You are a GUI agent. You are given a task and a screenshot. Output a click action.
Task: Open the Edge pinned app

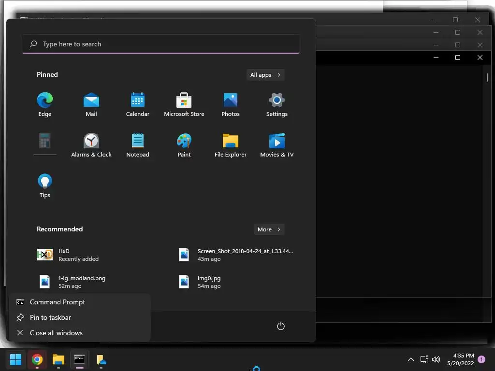[x=45, y=104]
